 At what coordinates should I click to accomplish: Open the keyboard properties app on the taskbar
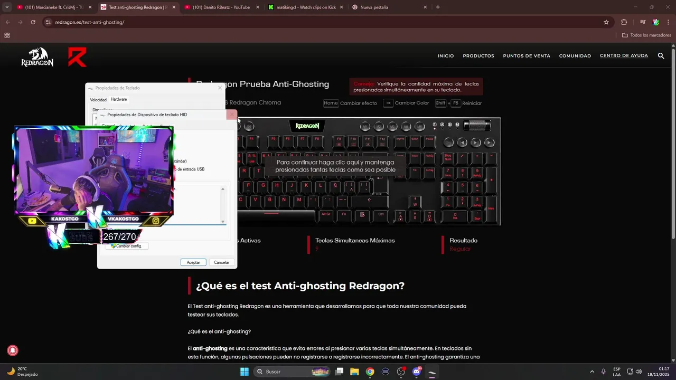[432, 372]
